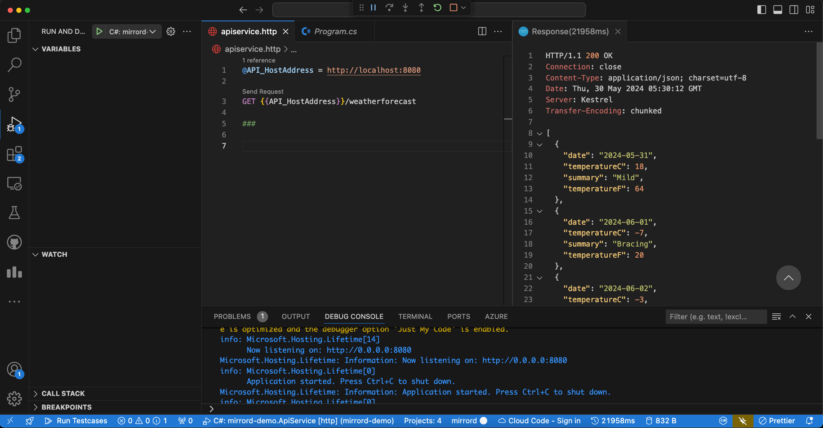Open the OUTPUT panel tab
This screenshot has width=823, height=428.
click(295, 316)
